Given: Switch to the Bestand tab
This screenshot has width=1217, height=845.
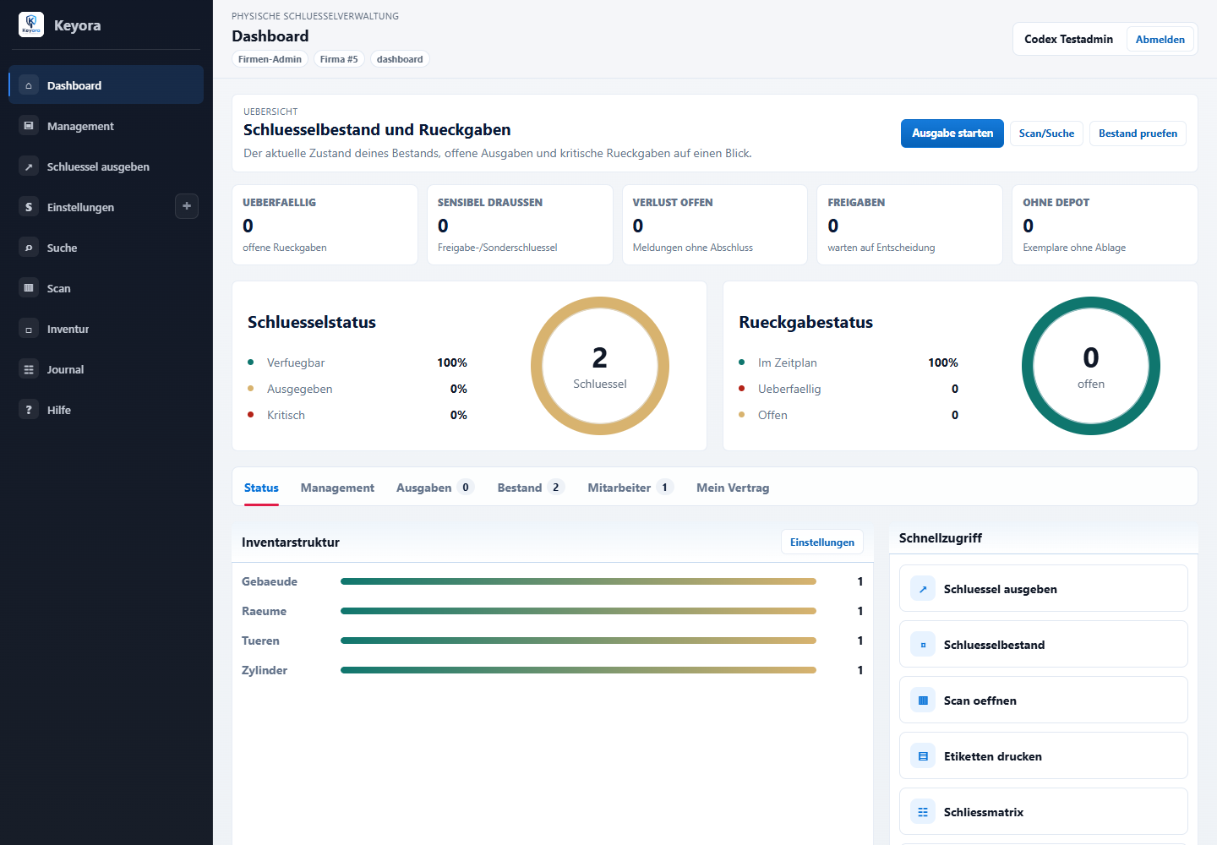Looking at the screenshot, I should tap(531, 488).
